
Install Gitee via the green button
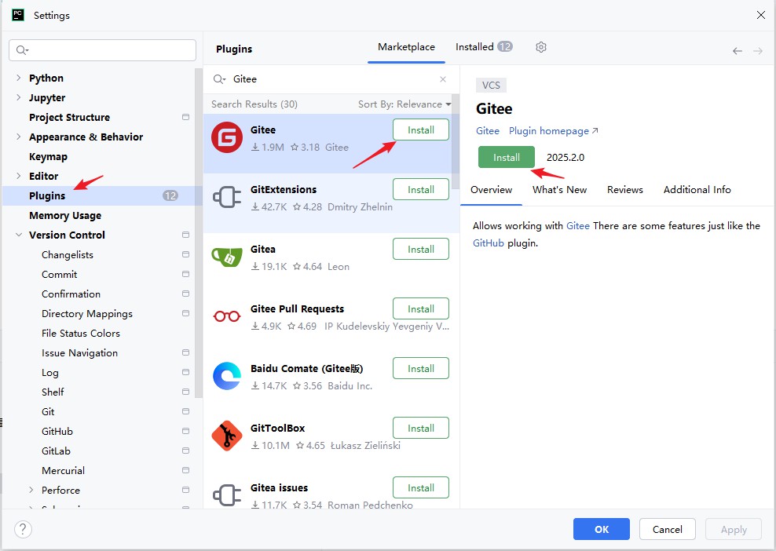pyautogui.click(x=507, y=157)
